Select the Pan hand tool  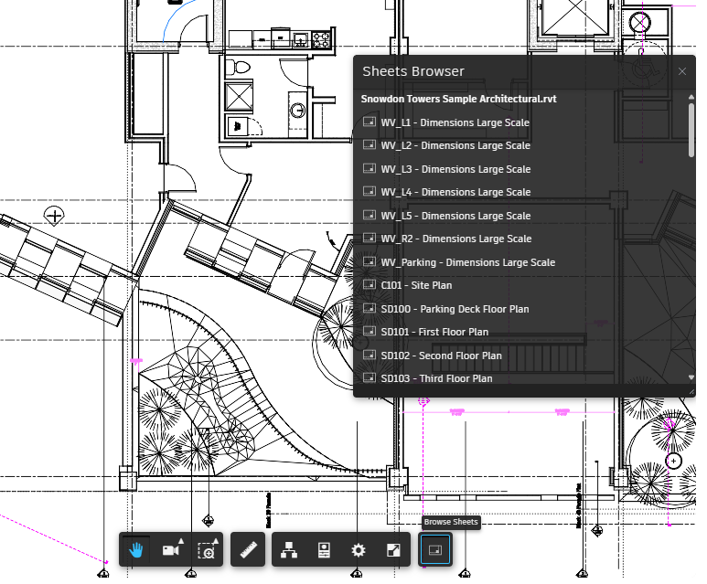pos(137,550)
